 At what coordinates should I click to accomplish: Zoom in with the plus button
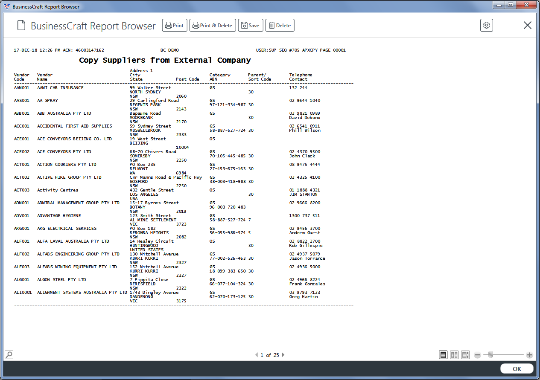pos(529,355)
